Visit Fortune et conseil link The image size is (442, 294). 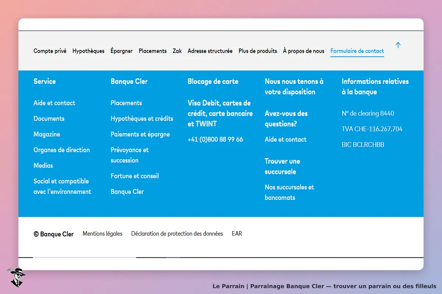click(x=135, y=176)
